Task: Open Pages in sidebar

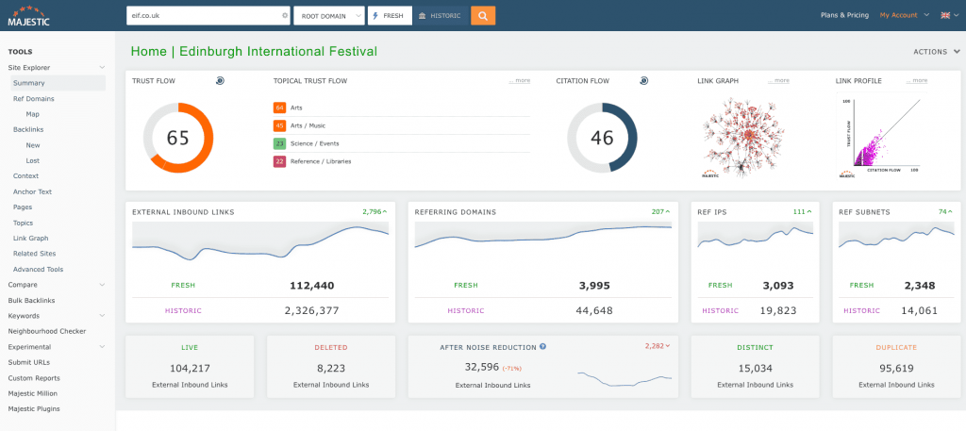Action: pos(23,207)
